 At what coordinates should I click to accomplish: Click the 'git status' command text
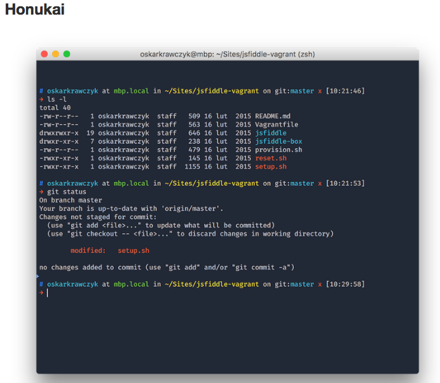[66, 192]
